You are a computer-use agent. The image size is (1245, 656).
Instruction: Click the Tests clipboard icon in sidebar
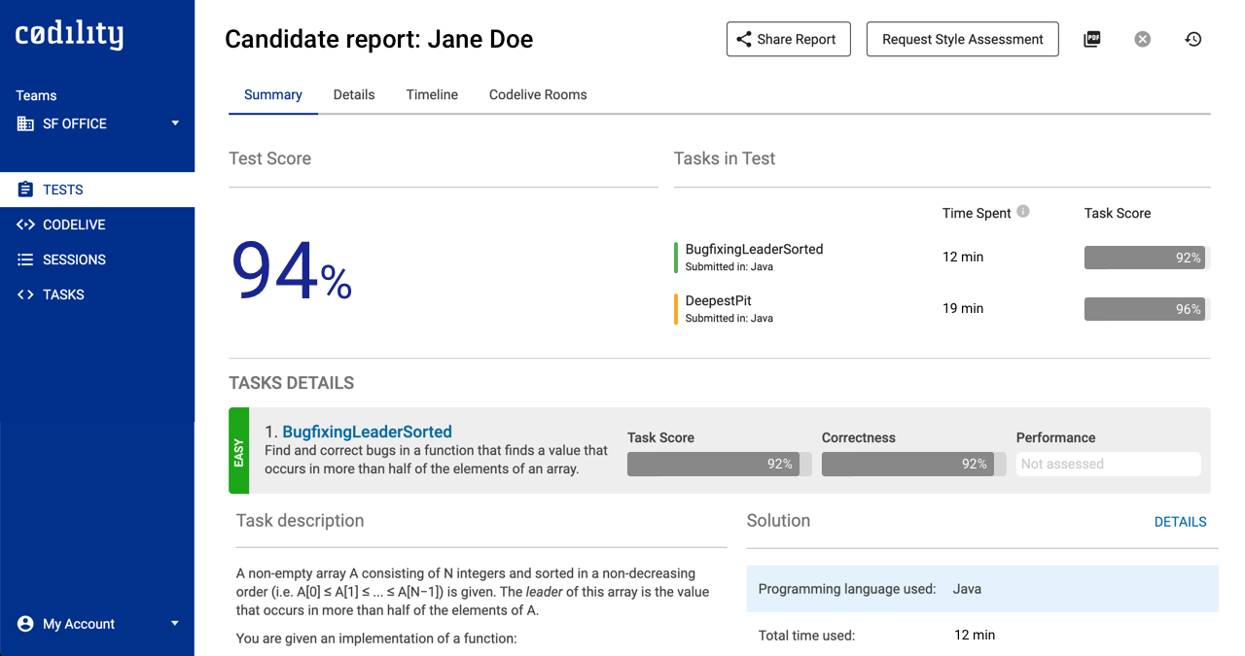click(x=26, y=190)
